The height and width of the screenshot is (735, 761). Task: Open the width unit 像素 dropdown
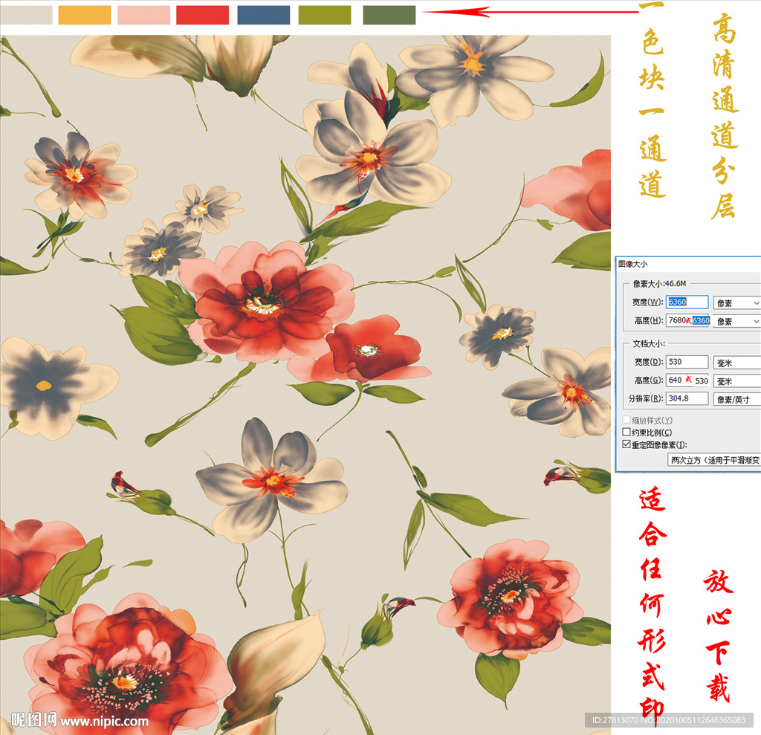(x=736, y=303)
